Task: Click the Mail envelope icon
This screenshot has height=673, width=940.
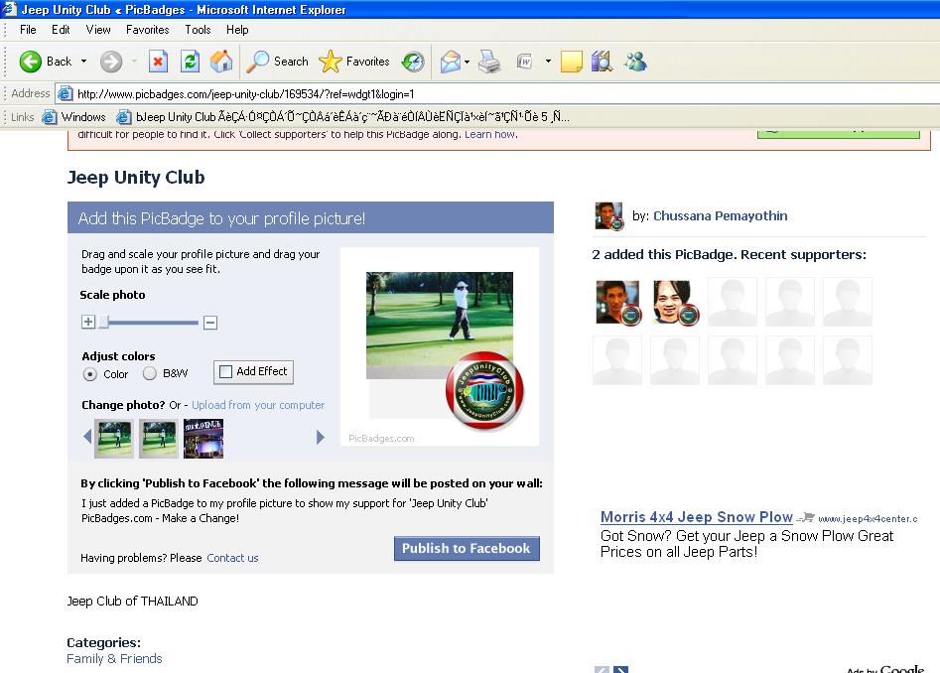Action: coord(451,62)
